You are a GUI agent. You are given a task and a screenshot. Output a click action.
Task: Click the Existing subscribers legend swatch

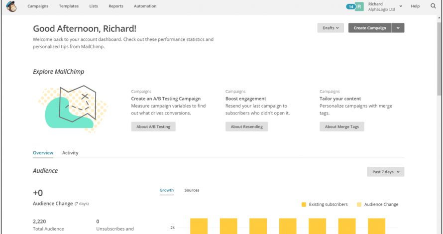[304, 204]
